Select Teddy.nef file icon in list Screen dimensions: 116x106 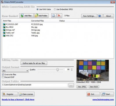click(x=4, y=33)
